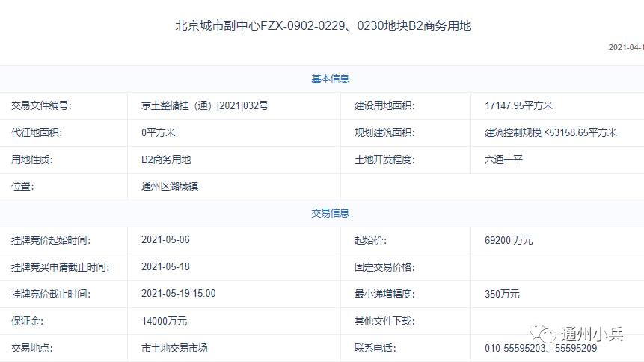The width and height of the screenshot is (644, 362).
Task: Click the value 通州区潞城镇
Action: point(170,186)
